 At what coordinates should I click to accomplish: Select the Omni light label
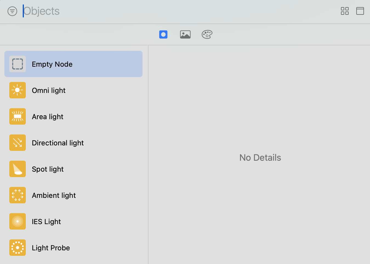click(49, 90)
